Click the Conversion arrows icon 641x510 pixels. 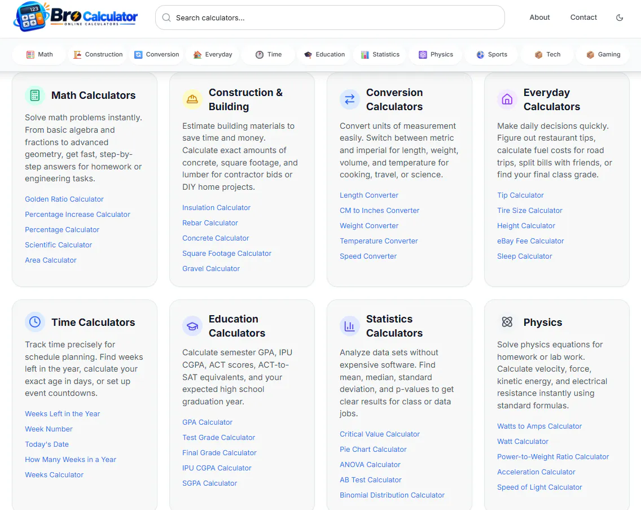(x=349, y=99)
